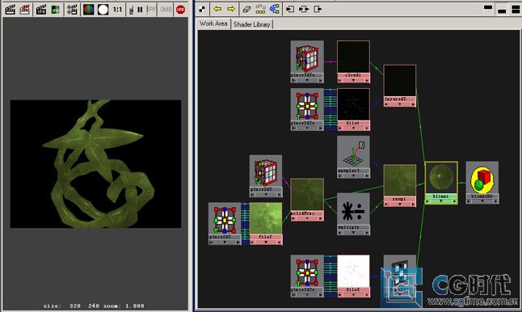Show the RGB color channels display
Image resolution: width=522 pixels, height=312 pixels.
click(89, 10)
